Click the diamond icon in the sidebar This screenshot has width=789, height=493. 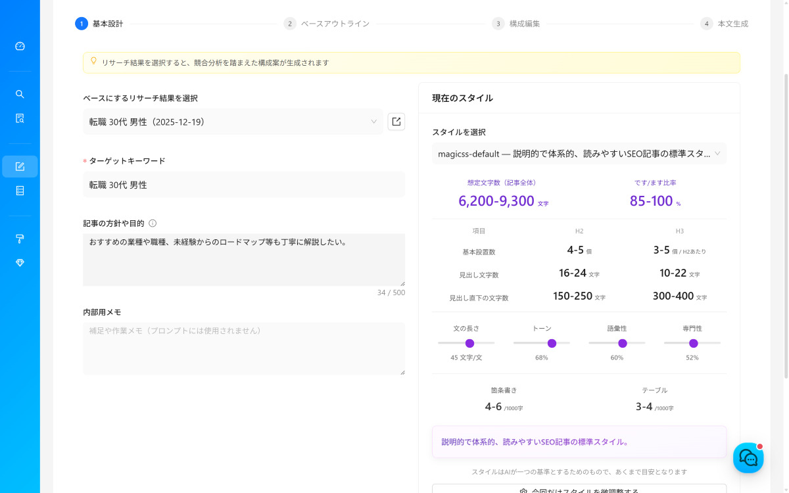point(20,262)
